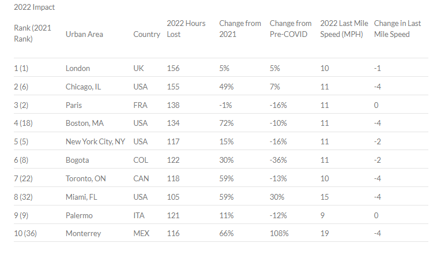
Task: Select the 2022 Last Mile Speed header
Action: [344, 29]
